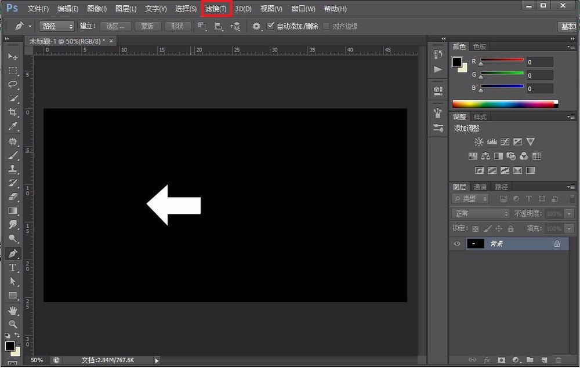Screen dimensions: 580x368
Task: Toggle lock all padlock icon
Action: click(511, 229)
